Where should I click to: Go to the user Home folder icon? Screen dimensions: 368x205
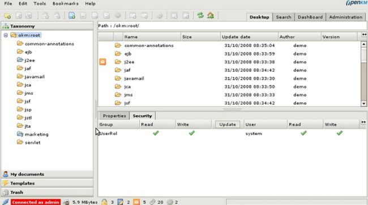tap(211, 16)
